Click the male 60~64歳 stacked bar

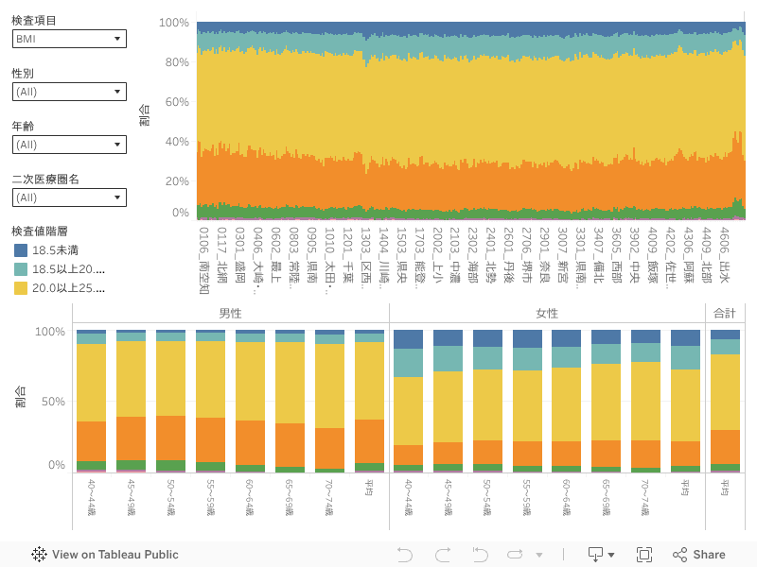[250, 401]
